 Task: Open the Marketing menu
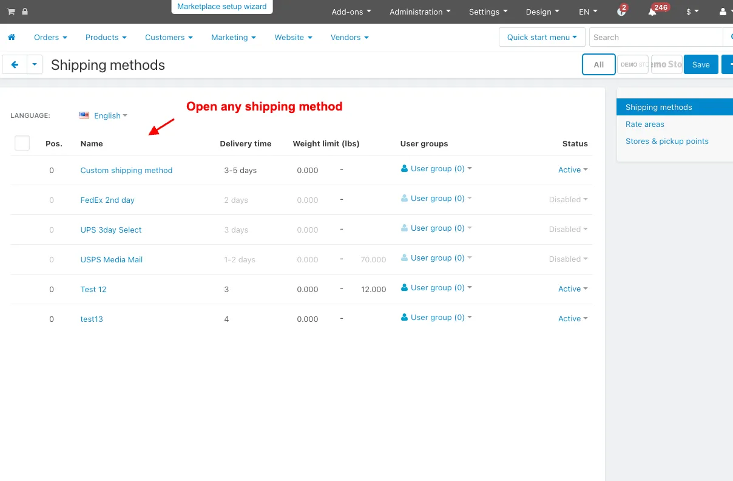[234, 37]
